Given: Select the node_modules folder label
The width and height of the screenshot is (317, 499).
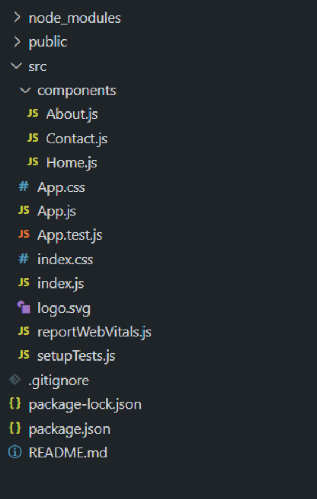Looking at the screenshot, I should click(75, 18).
